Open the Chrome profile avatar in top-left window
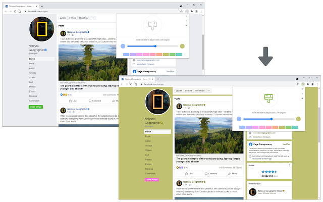The width and height of the screenshot is (323, 202). click(x=196, y=11)
